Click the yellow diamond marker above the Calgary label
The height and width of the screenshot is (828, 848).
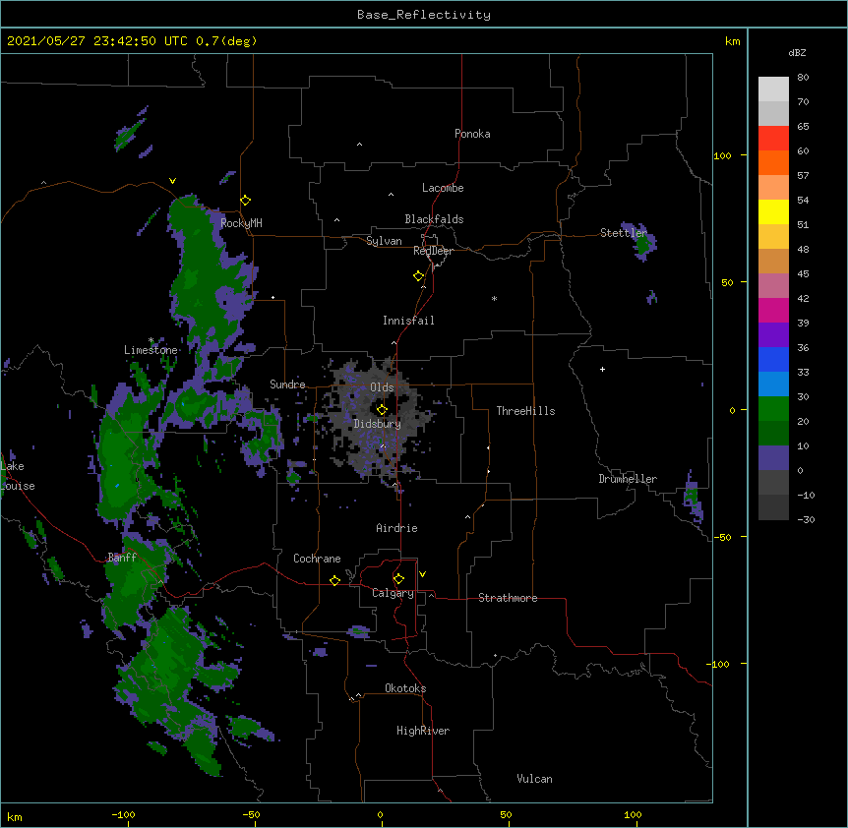398,579
